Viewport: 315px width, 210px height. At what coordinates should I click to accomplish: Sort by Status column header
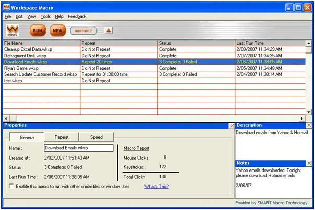coord(196,43)
